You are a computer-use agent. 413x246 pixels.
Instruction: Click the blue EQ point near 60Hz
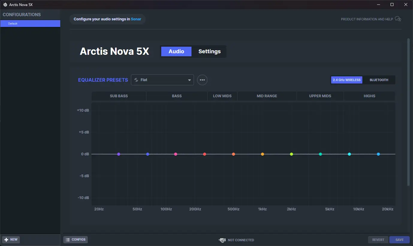[147, 154]
